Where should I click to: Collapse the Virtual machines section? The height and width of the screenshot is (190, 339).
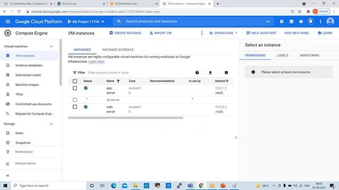[x=51, y=46]
